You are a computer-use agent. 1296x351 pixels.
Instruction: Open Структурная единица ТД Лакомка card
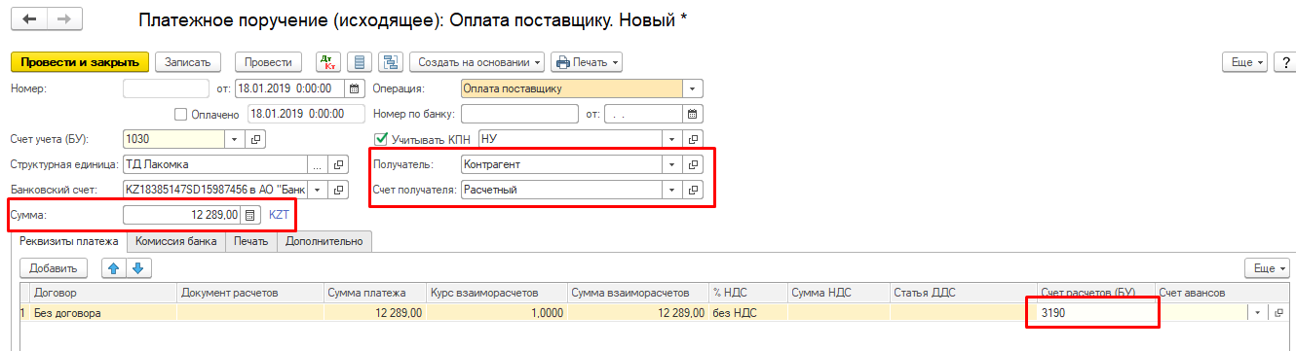pyautogui.click(x=339, y=164)
